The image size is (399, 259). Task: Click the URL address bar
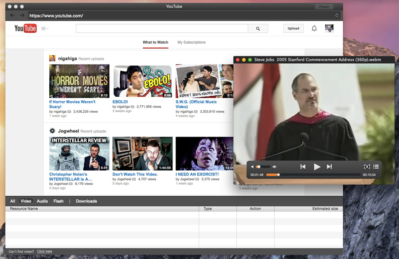pos(180,16)
